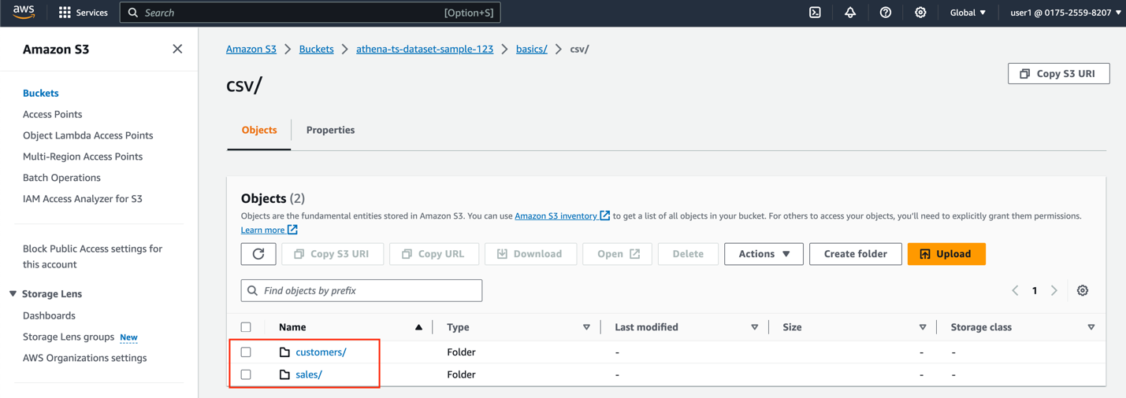Open Buckets in the sidebar
This screenshot has height=398, width=1126.
(x=41, y=93)
